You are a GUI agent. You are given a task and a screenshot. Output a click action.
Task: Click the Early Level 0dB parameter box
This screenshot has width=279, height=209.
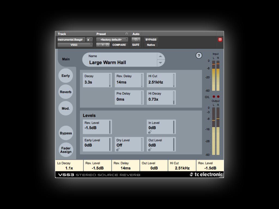tap(97, 144)
